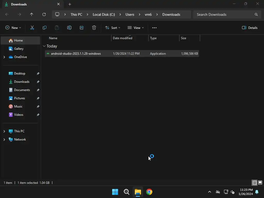Click the Copy icon in toolbar
264x198 pixels.
(44, 28)
